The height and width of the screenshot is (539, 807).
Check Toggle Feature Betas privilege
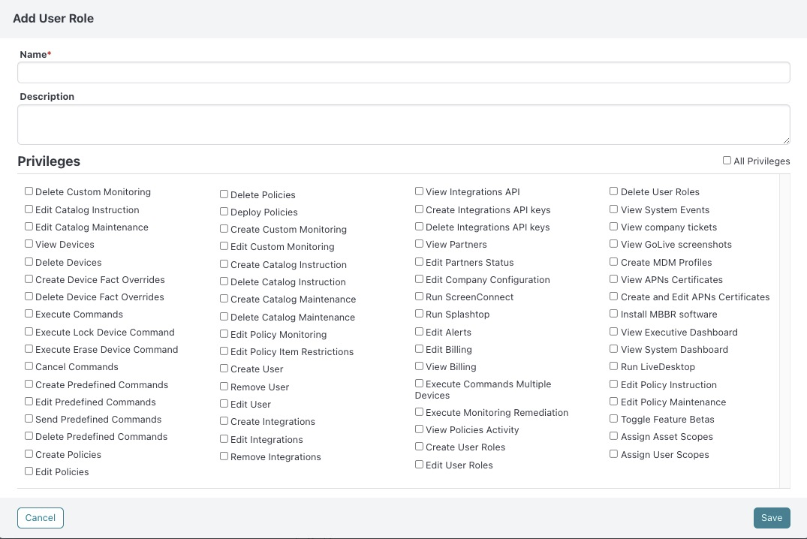click(x=613, y=419)
